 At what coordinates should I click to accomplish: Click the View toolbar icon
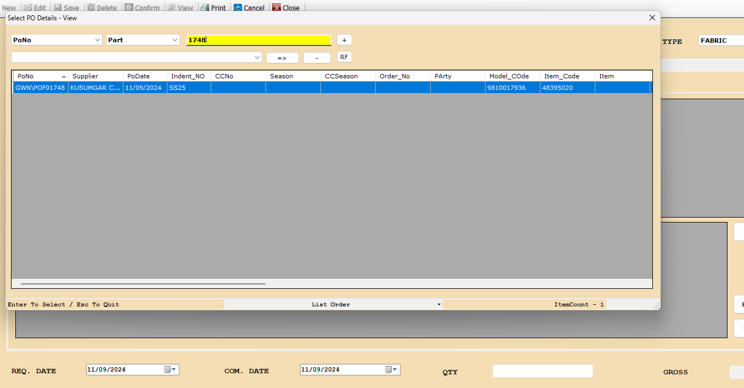172,8
